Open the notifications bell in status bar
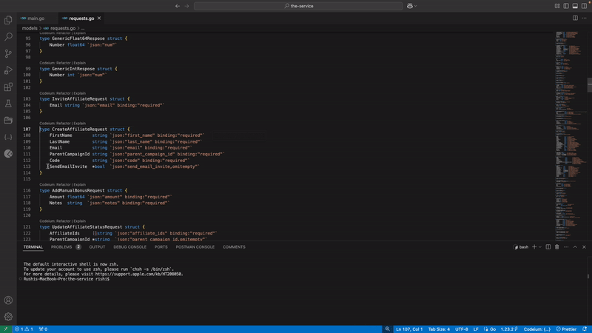The height and width of the screenshot is (333, 592). [585, 329]
